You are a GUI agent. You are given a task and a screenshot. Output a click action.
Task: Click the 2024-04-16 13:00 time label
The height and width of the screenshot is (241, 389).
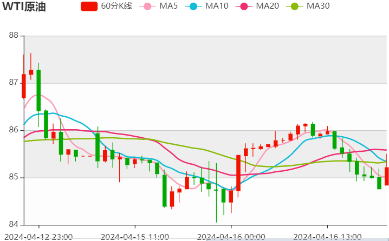(x=328, y=236)
